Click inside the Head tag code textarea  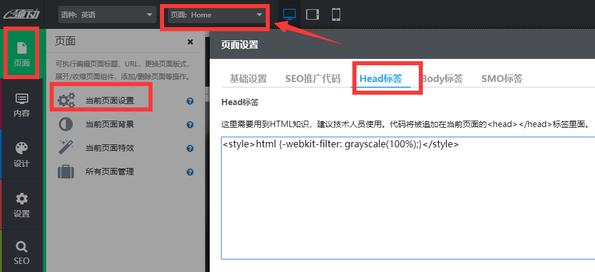[404, 202]
